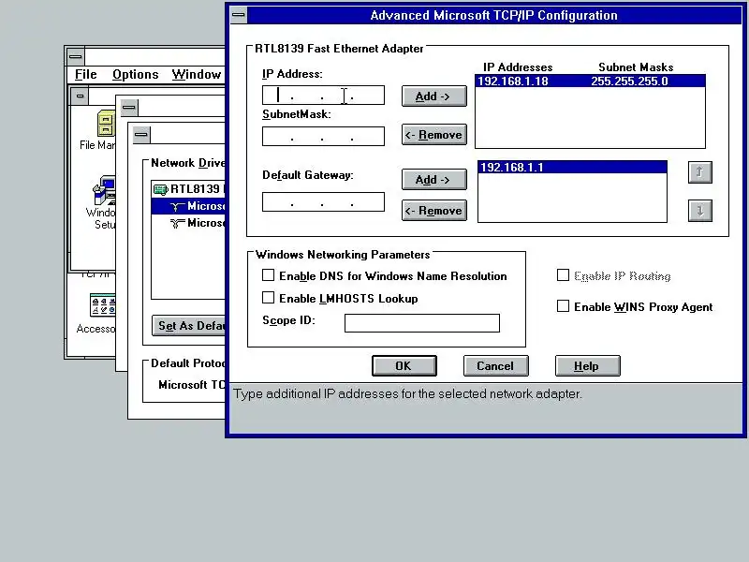Click the Advanced Microsoft TCP/IP Configuration title bar

coord(494,15)
